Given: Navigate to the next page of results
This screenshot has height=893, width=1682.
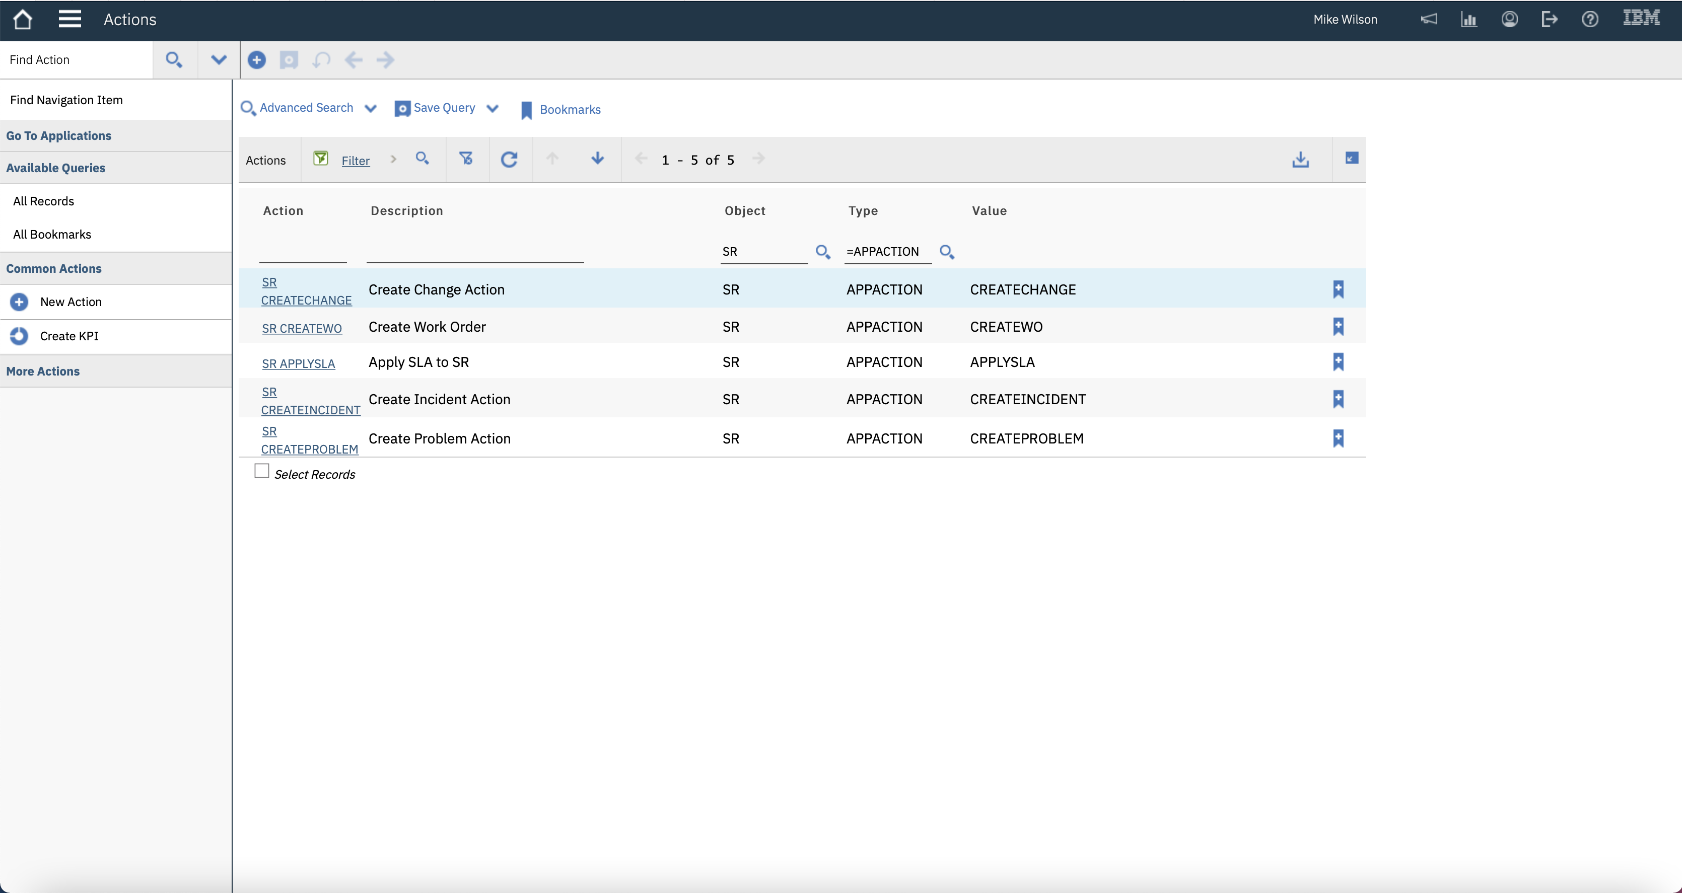Looking at the screenshot, I should click(x=759, y=159).
